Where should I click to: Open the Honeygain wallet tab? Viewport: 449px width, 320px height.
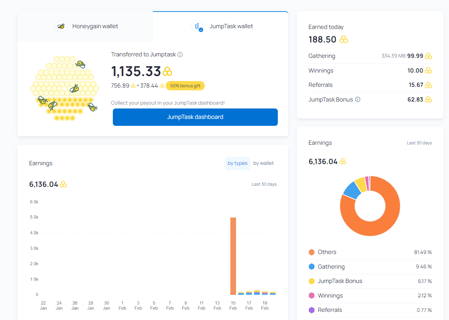85,26
